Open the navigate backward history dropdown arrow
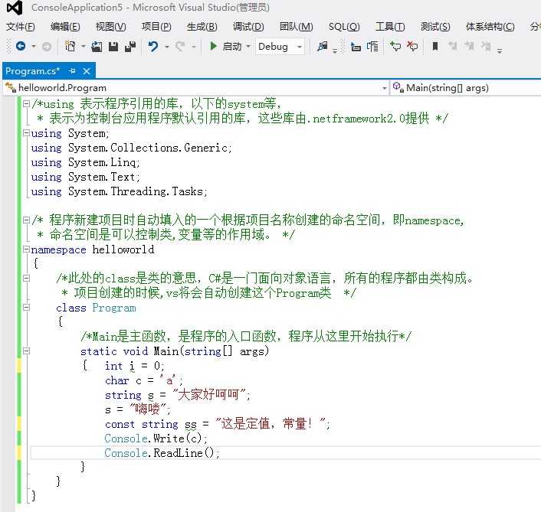 click(x=34, y=46)
